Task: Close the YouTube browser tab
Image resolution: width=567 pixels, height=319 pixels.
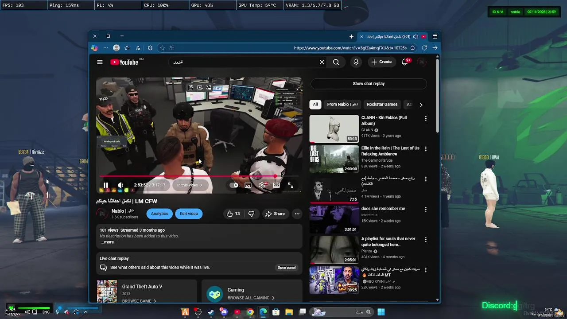Action: [x=361, y=36]
